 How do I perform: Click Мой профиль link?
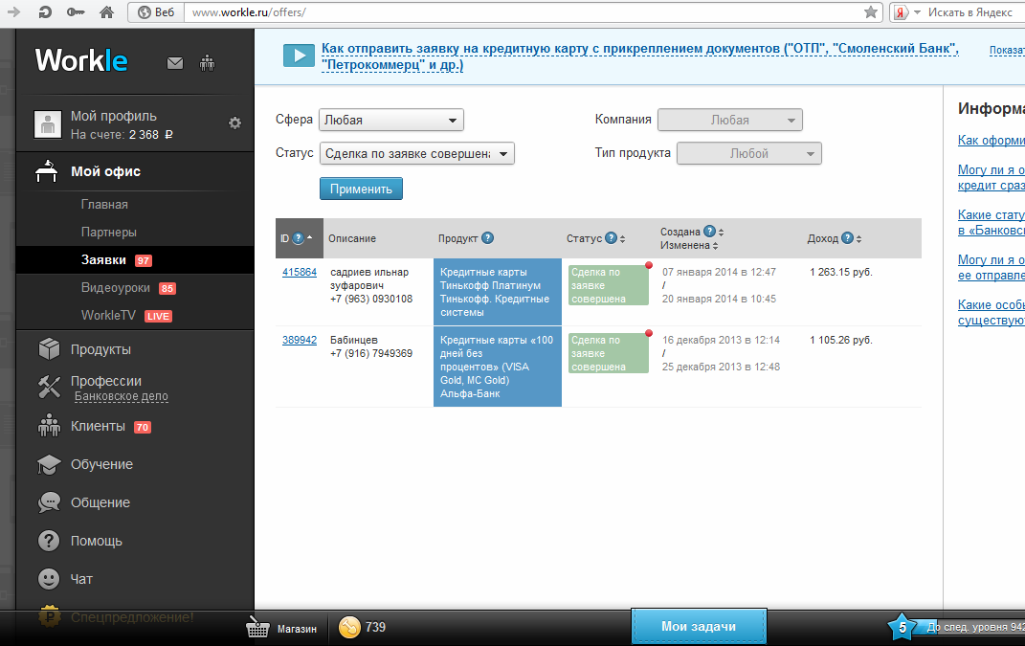point(114,116)
